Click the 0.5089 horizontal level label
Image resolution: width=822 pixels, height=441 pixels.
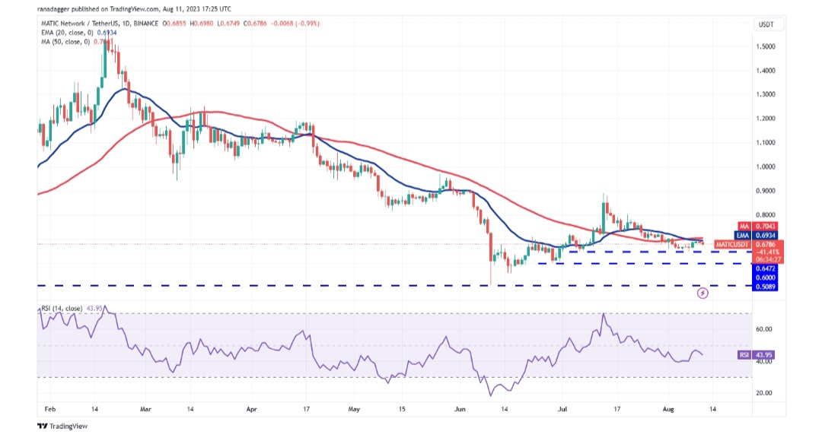(764, 287)
